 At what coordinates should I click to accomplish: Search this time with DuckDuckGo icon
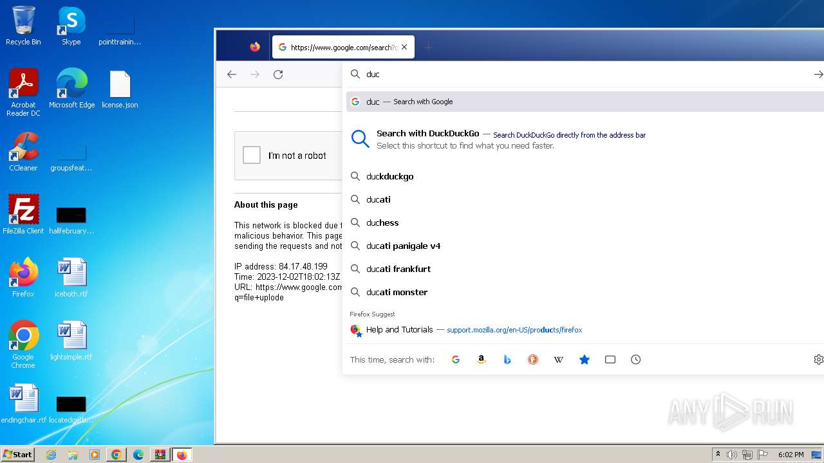(533, 359)
